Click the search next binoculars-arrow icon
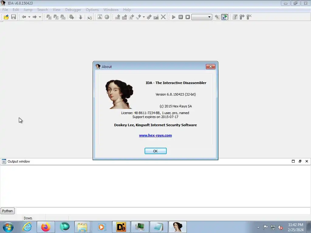Screen dimensions: 311x233 click(x=72, y=17)
